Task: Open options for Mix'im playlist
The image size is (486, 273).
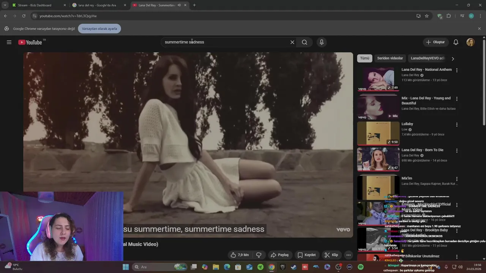Action: pos(457,179)
